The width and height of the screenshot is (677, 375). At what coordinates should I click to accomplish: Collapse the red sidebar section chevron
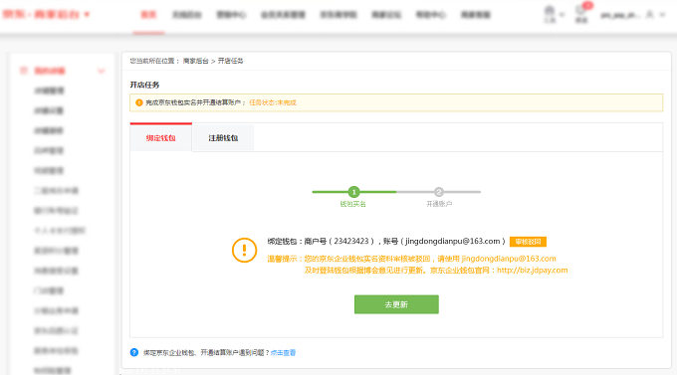pos(101,71)
